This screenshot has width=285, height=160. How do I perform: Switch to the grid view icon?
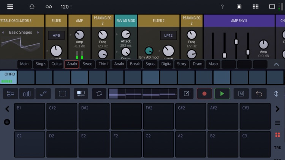[x=255, y=7]
